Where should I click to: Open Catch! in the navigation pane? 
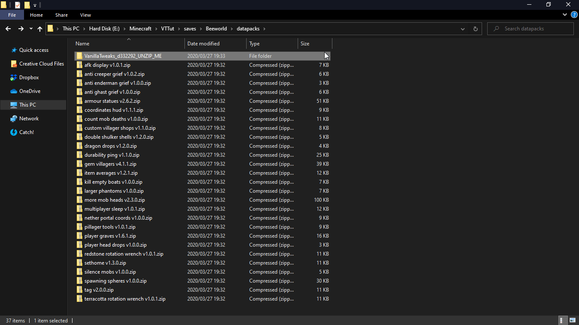(x=26, y=132)
